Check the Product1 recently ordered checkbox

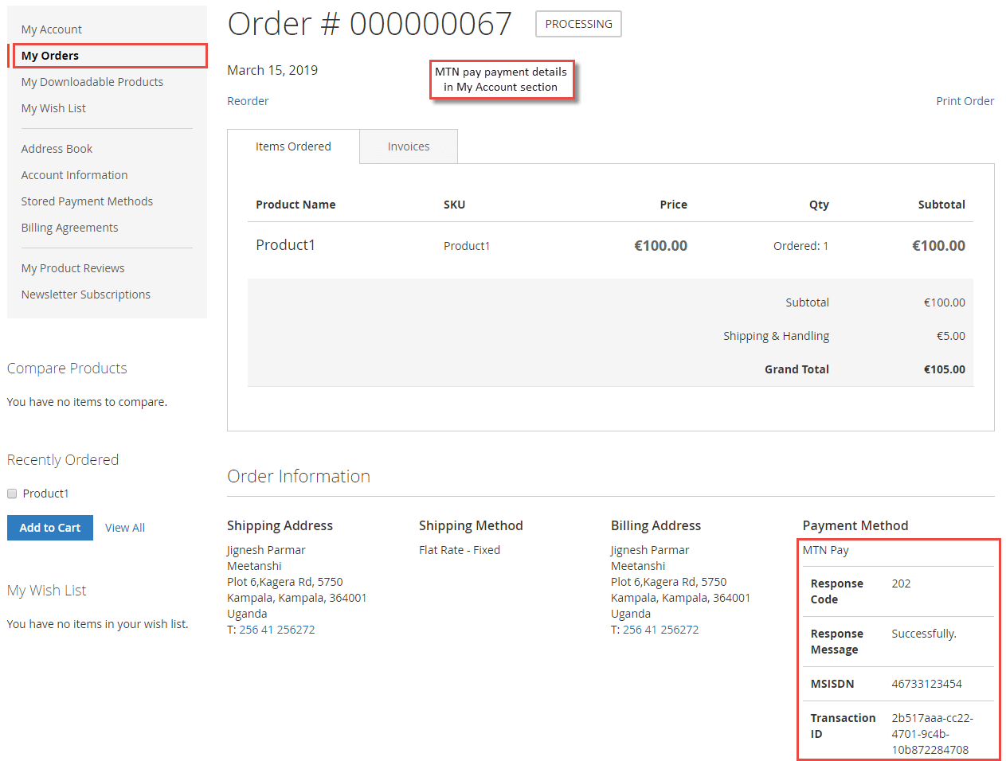point(11,493)
